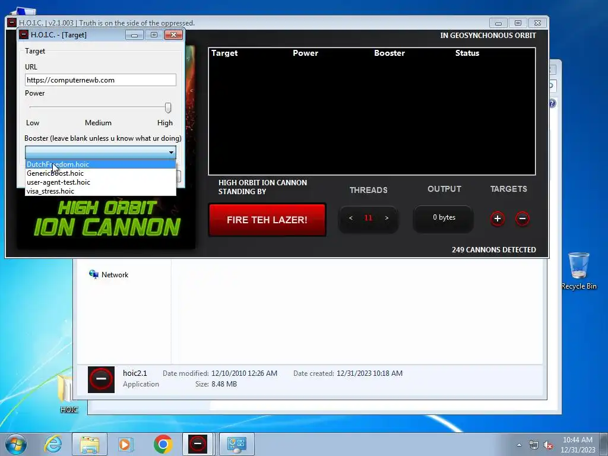Screen dimensions: 608x456
Task: Click the 249 CANNONS DETECTED text
Action: click(x=494, y=250)
